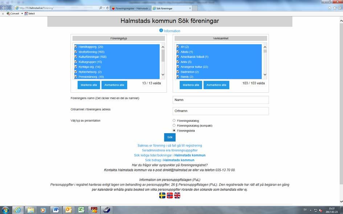Open Excel from the taskbar
Image resolution: width=343 pixels, height=214 pixels.
click(x=81, y=210)
